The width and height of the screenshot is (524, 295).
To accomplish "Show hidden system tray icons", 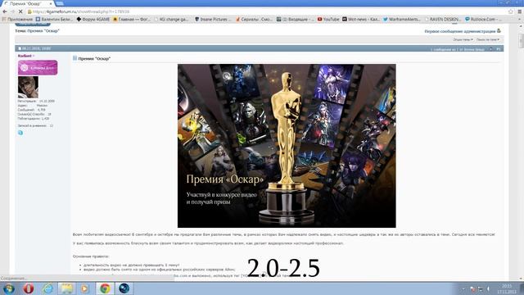I will click(463, 288).
